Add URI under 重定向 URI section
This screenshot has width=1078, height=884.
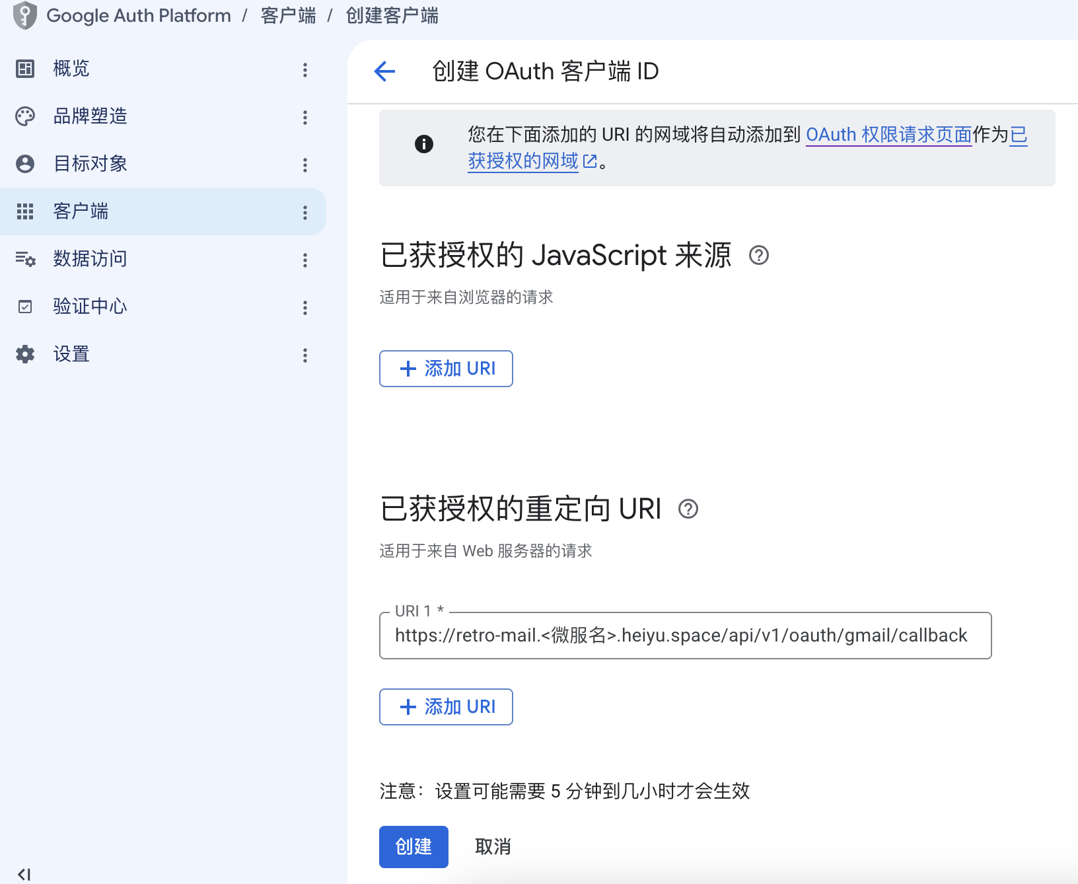click(x=446, y=707)
